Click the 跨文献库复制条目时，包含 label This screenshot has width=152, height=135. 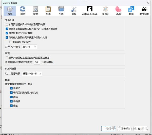19,84
